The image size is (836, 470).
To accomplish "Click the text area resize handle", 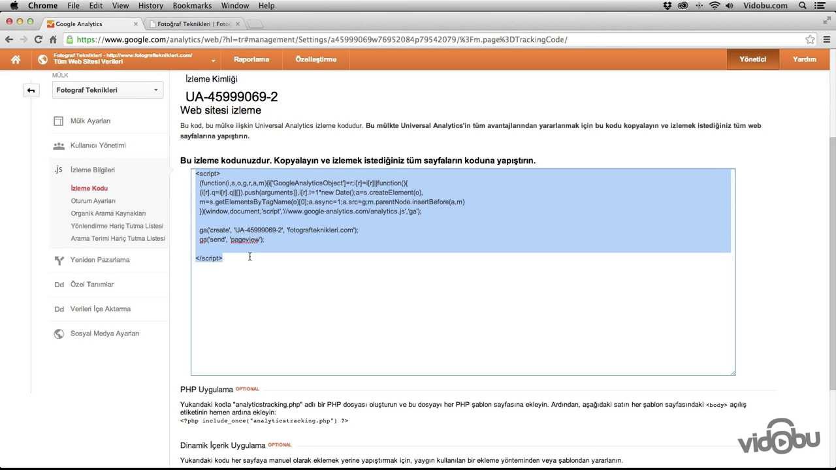I will click(732, 373).
